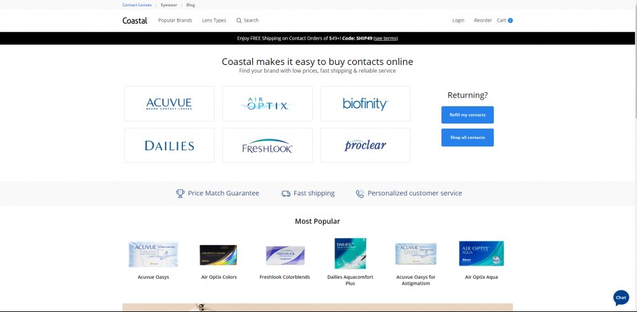Click the 'Fast shipping' text
Viewport: 637px width, 312px height.
314,194
